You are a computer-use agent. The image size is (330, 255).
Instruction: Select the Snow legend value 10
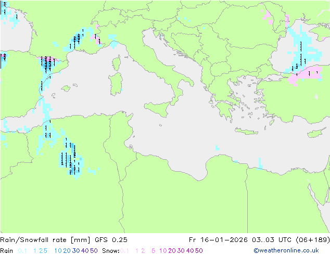163,251
